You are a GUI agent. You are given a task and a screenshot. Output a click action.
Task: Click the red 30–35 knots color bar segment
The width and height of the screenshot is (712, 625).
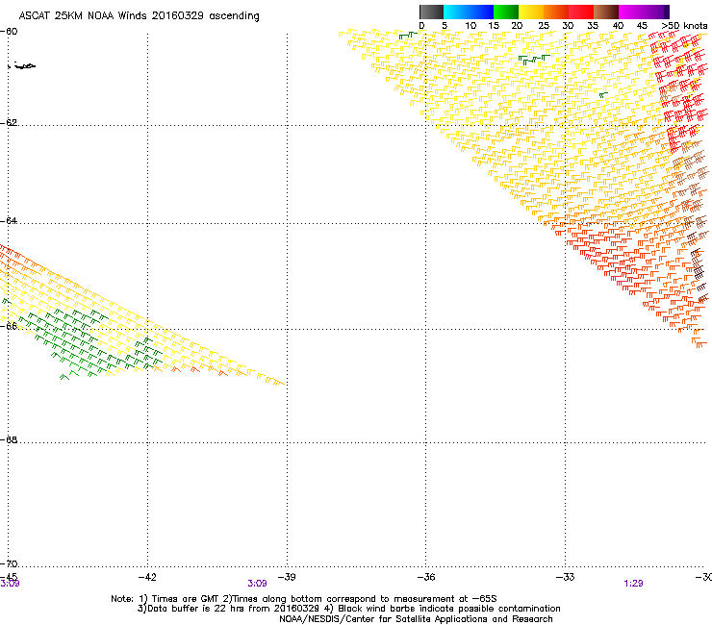click(581, 12)
